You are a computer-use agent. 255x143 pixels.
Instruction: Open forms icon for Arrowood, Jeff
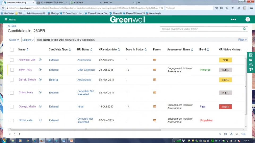155,60
